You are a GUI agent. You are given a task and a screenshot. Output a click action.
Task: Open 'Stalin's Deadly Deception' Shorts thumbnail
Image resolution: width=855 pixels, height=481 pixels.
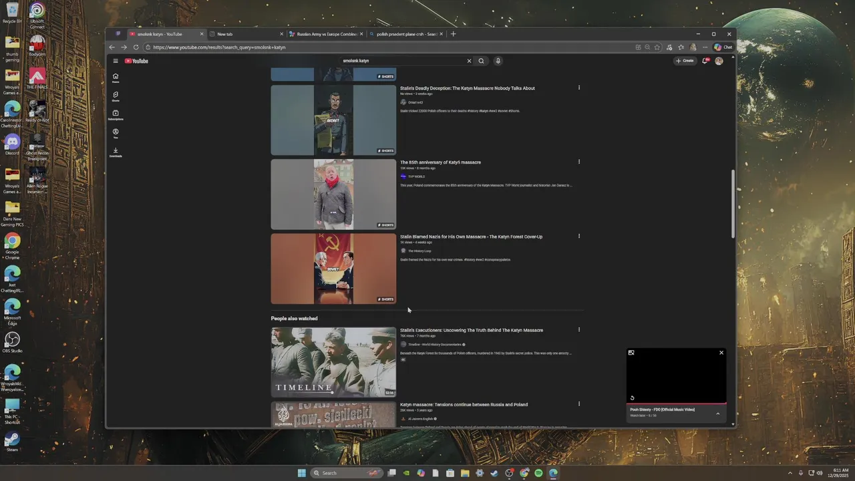pyautogui.click(x=333, y=120)
